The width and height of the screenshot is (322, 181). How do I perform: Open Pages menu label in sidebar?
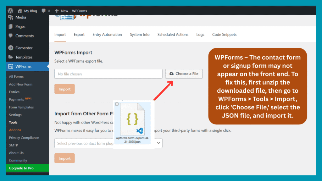(20, 27)
